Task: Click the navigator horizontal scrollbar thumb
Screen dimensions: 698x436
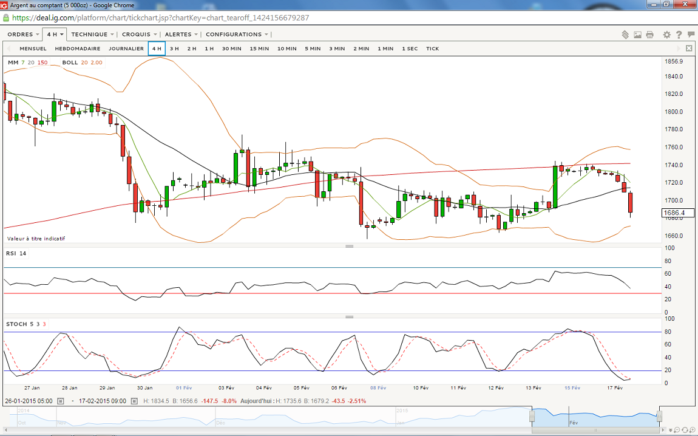Action: click(x=595, y=430)
